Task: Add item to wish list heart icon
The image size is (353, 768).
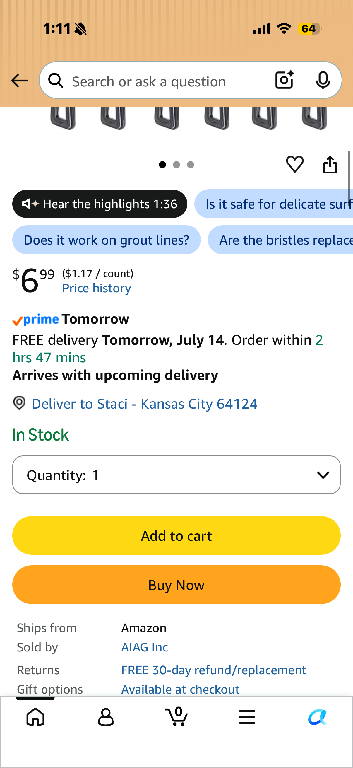Action: 295,164
